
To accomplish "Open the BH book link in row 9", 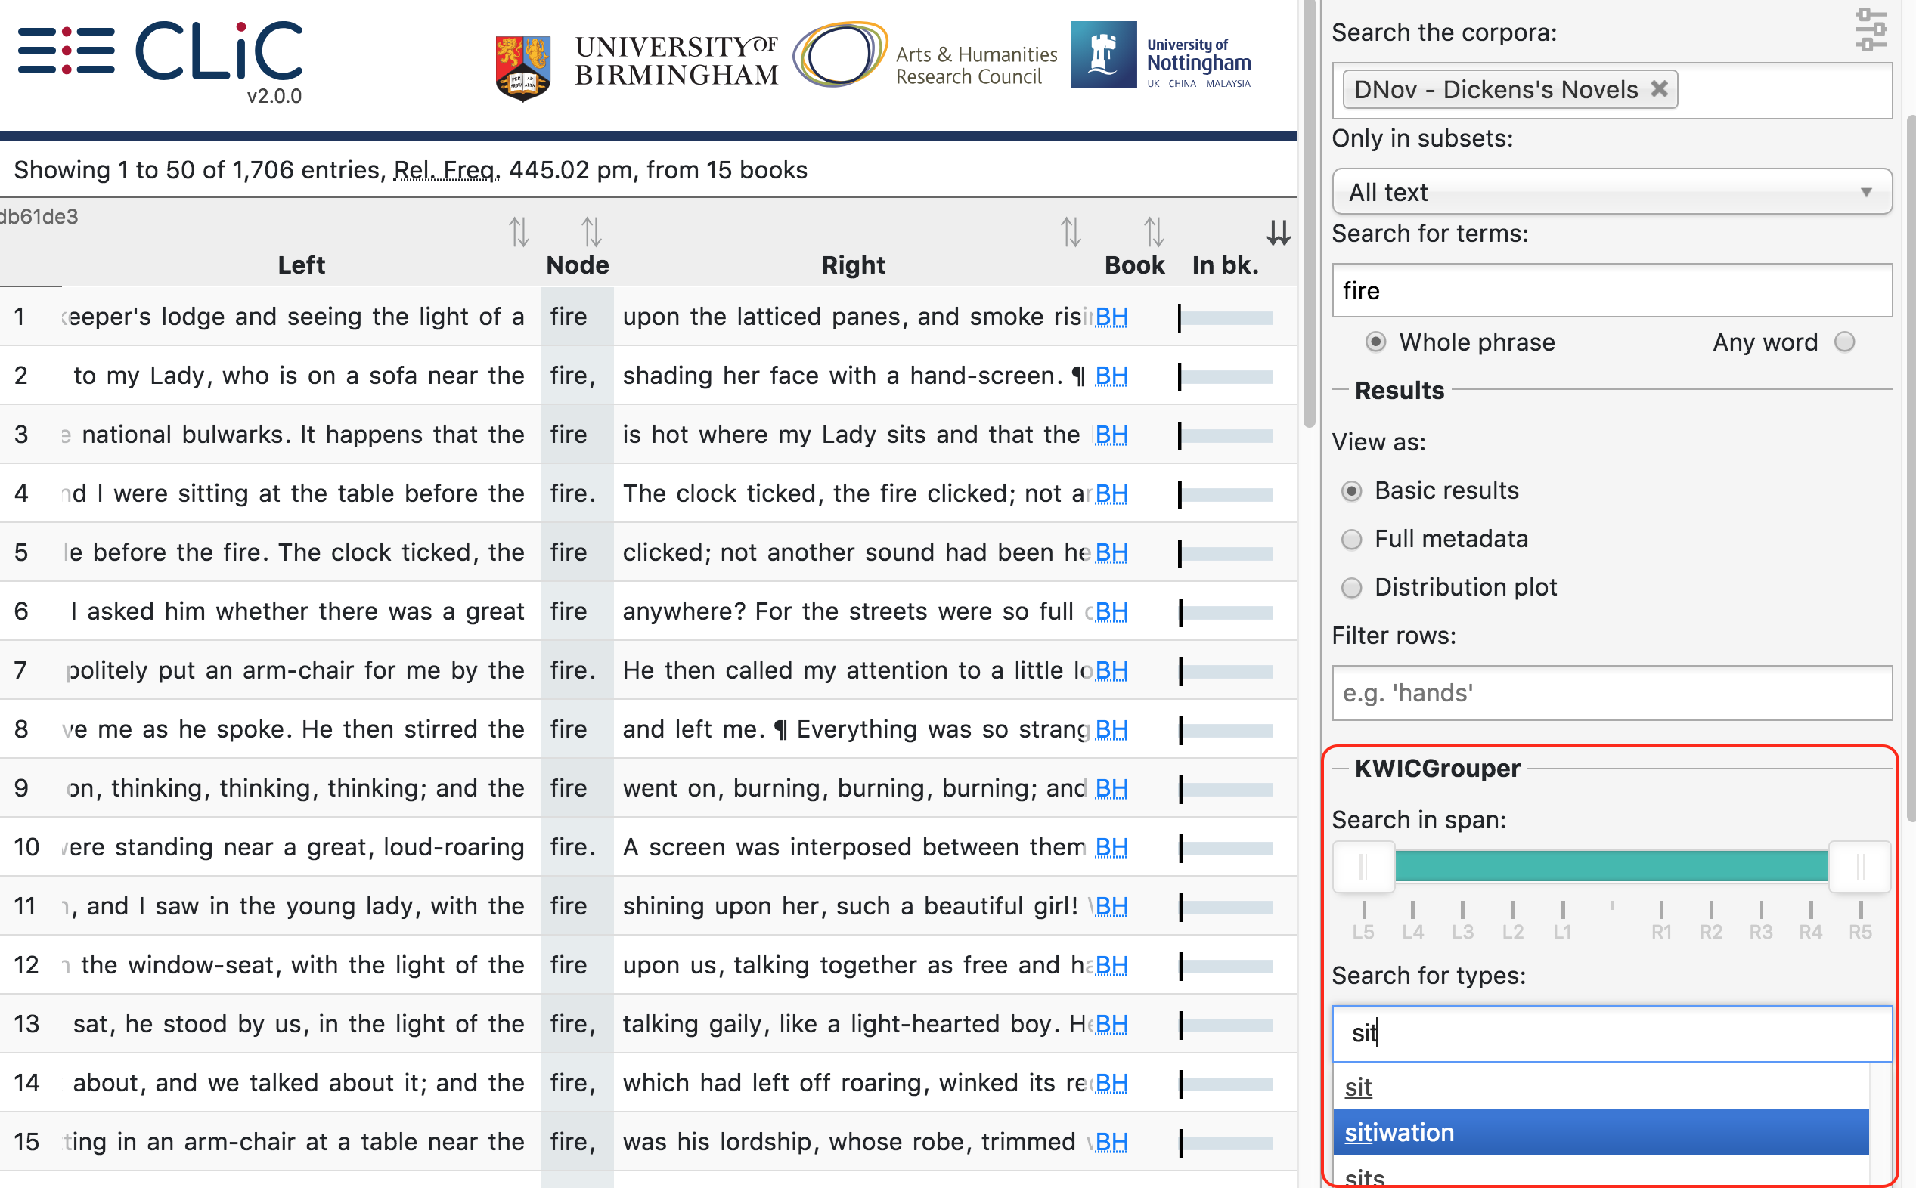I will pos(1111,788).
